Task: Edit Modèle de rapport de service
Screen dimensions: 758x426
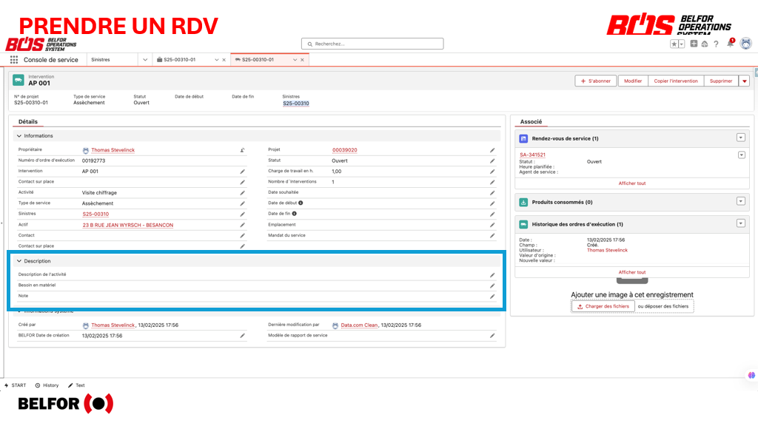Action: pos(492,336)
